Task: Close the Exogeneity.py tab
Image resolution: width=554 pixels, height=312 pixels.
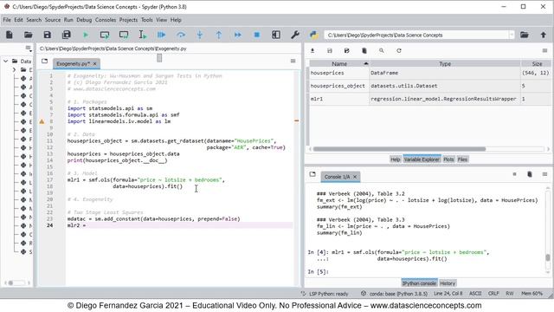Action: tap(94, 63)
